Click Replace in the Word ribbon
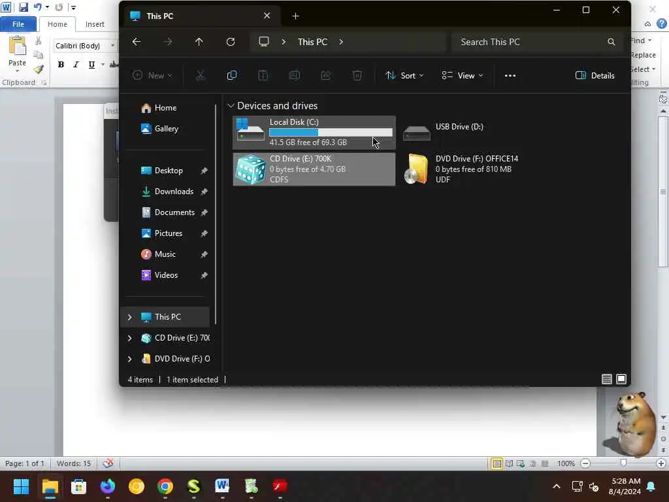Image resolution: width=669 pixels, height=502 pixels. coord(643,55)
